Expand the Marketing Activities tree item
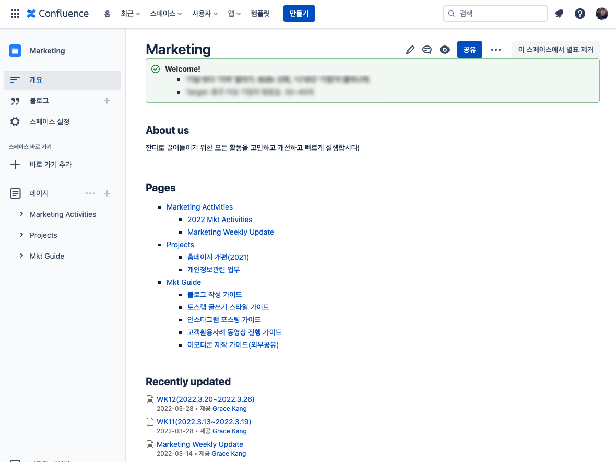Image resolution: width=616 pixels, height=462 pixels. [21, 214]
